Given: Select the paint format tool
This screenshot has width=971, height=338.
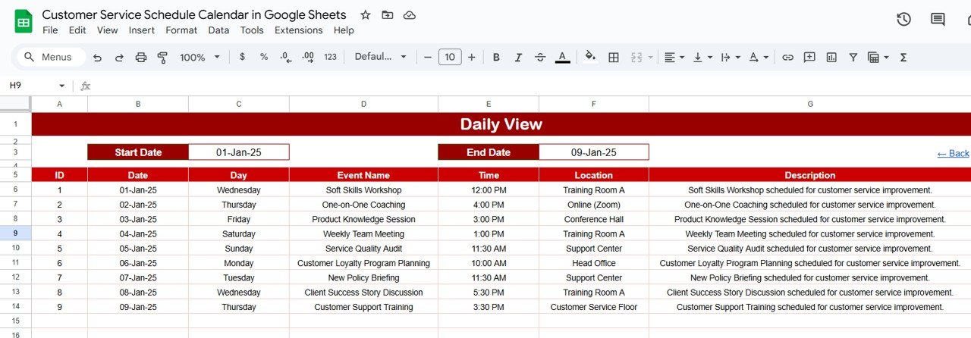Looking at the screenshot, I should point(162,58).
